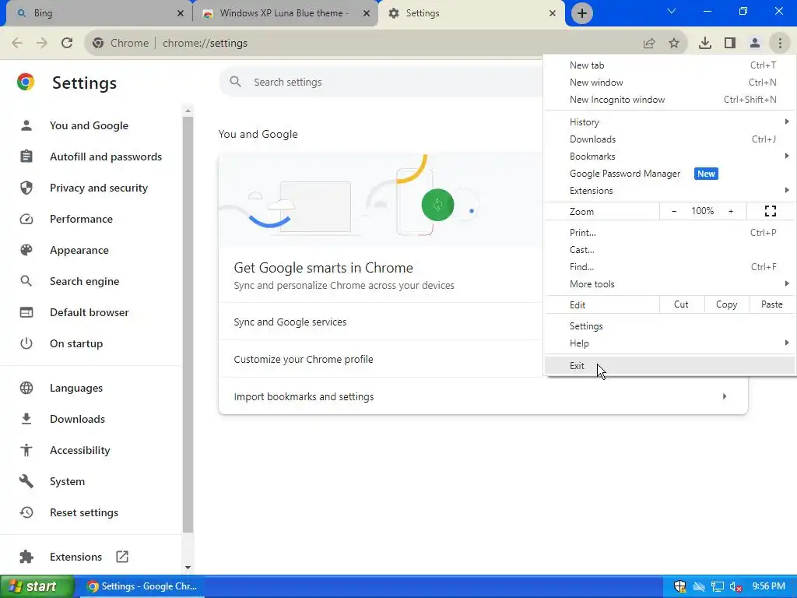Open the downloads tray icon in toolbar

tap(705, 44)
